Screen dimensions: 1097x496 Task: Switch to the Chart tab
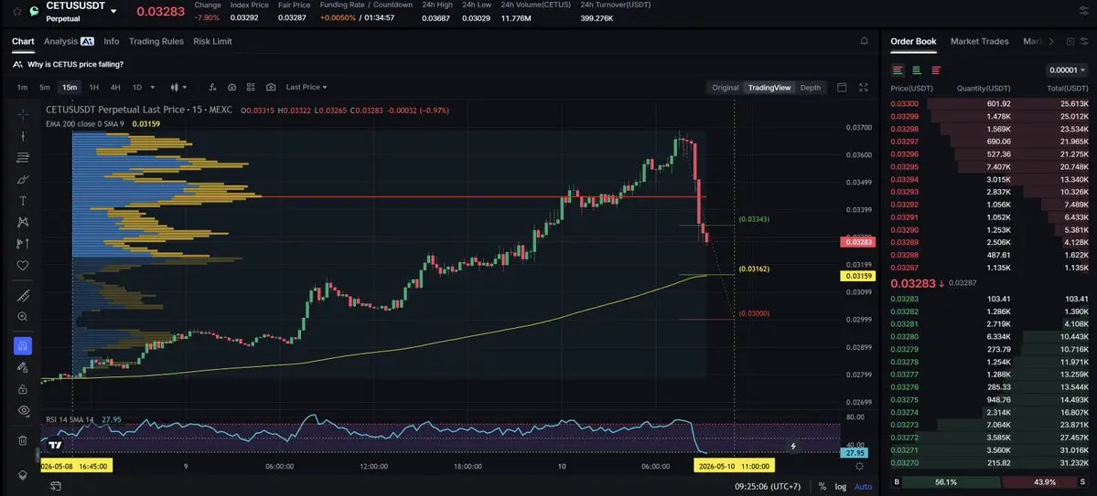point(23,41)
